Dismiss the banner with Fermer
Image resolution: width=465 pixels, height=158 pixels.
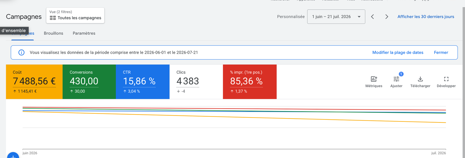(441, 52)
